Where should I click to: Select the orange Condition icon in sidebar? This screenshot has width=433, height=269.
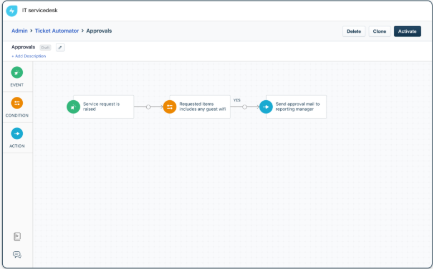coord(17,103)
